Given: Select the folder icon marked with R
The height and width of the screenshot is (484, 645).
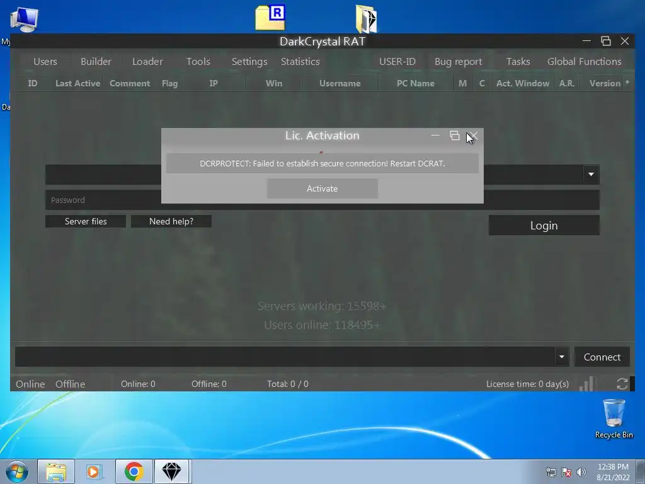Looking at the screenshot, I should click(270, 18).
